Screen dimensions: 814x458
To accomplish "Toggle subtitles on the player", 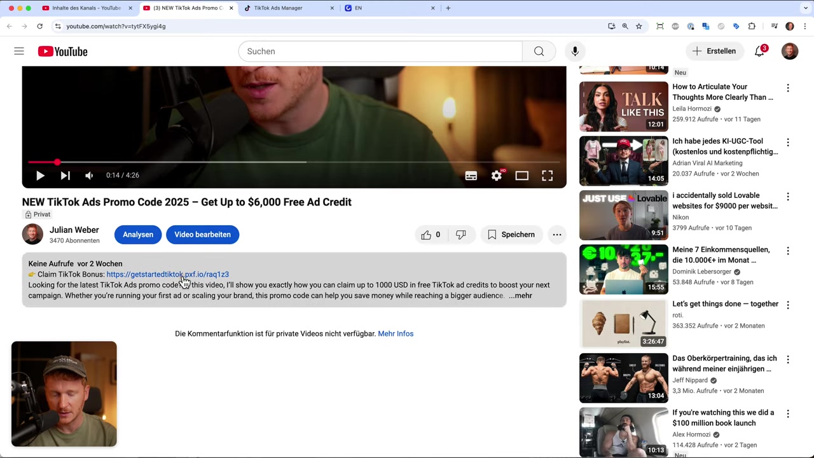I will click(471, 176).
